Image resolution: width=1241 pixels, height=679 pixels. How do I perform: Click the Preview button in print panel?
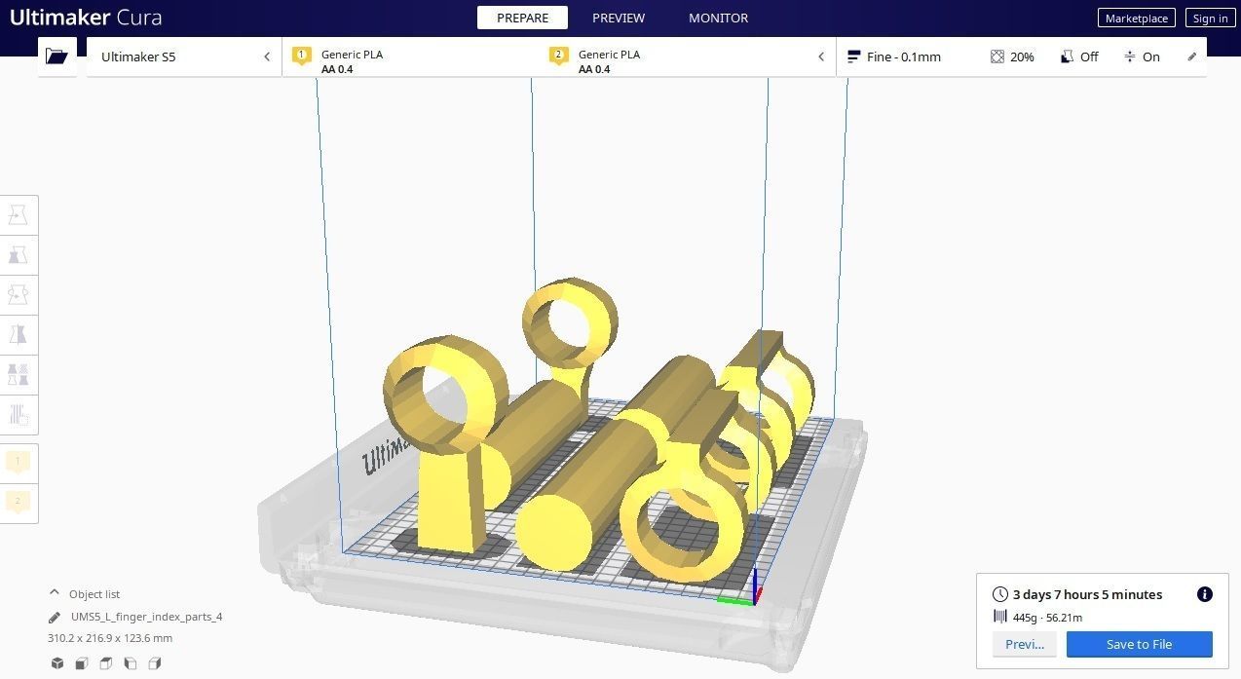1025,644
